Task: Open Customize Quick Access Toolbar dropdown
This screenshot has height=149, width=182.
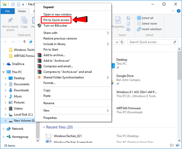Action: 23,5
